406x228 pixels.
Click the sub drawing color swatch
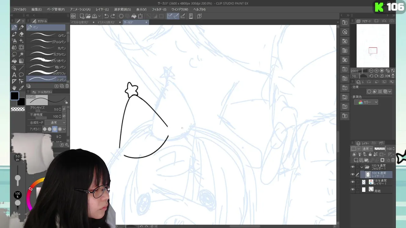[21, 102]
